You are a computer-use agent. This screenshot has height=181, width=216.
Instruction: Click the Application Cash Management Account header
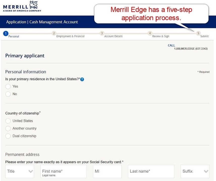tap(42, 22)
